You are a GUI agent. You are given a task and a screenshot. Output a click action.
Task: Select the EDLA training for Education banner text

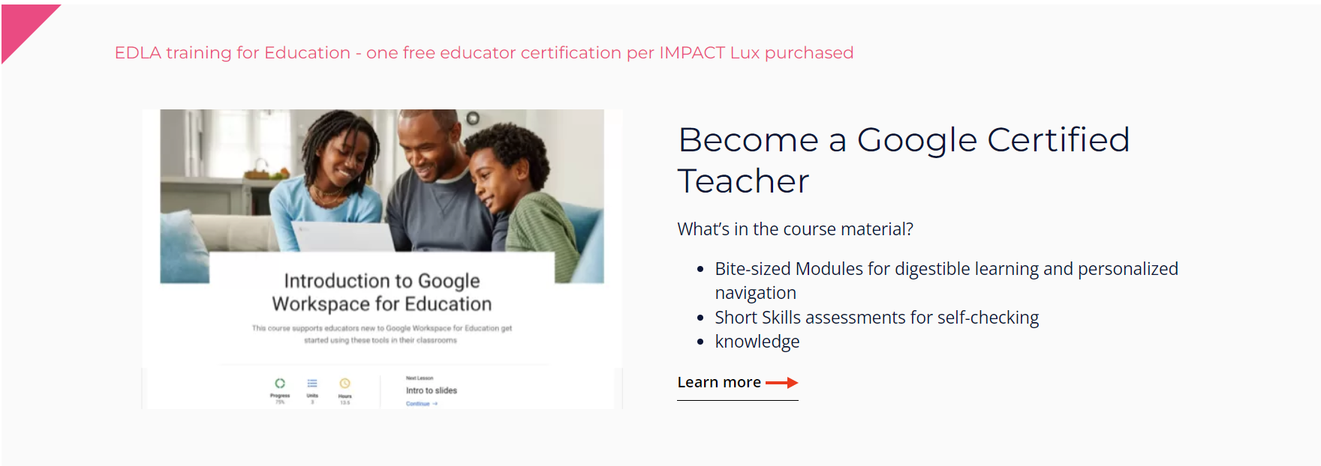(x=484, y=52)
